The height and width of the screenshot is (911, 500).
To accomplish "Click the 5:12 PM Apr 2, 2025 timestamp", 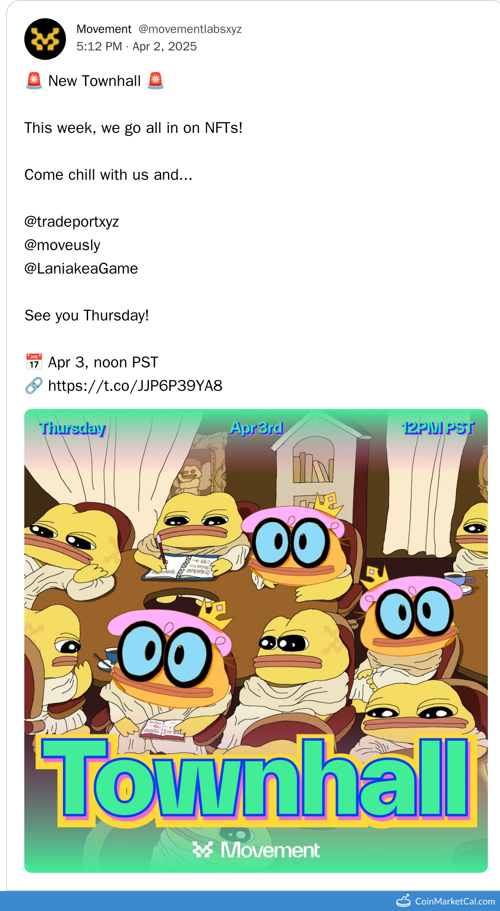I will pyautogui.click(x=137, y=46).
